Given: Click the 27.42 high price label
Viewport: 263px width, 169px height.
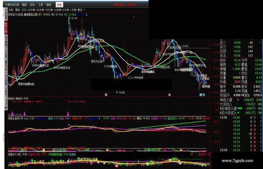Looking at the screenshot, I should click(x=74, y=18).
